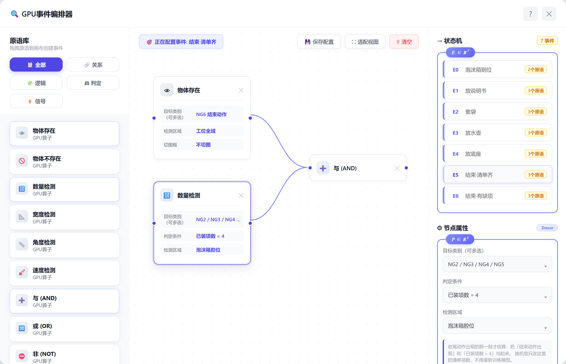Click the 适配视图 button

pyautogui.click(x=365, y=42)
